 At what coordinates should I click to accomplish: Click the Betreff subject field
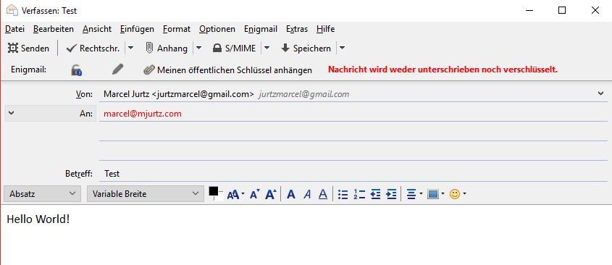coord(353,173)
